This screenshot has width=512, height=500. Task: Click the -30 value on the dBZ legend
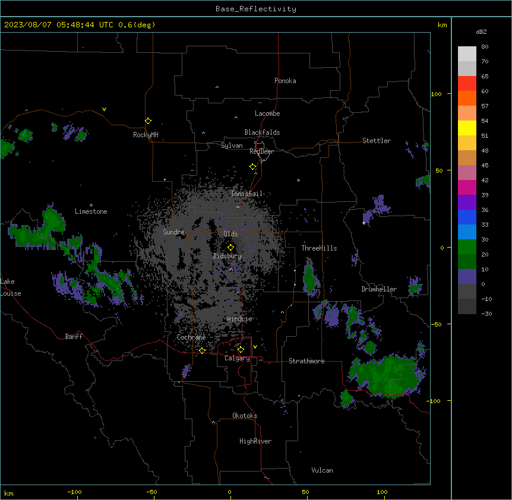pos(486,314)
